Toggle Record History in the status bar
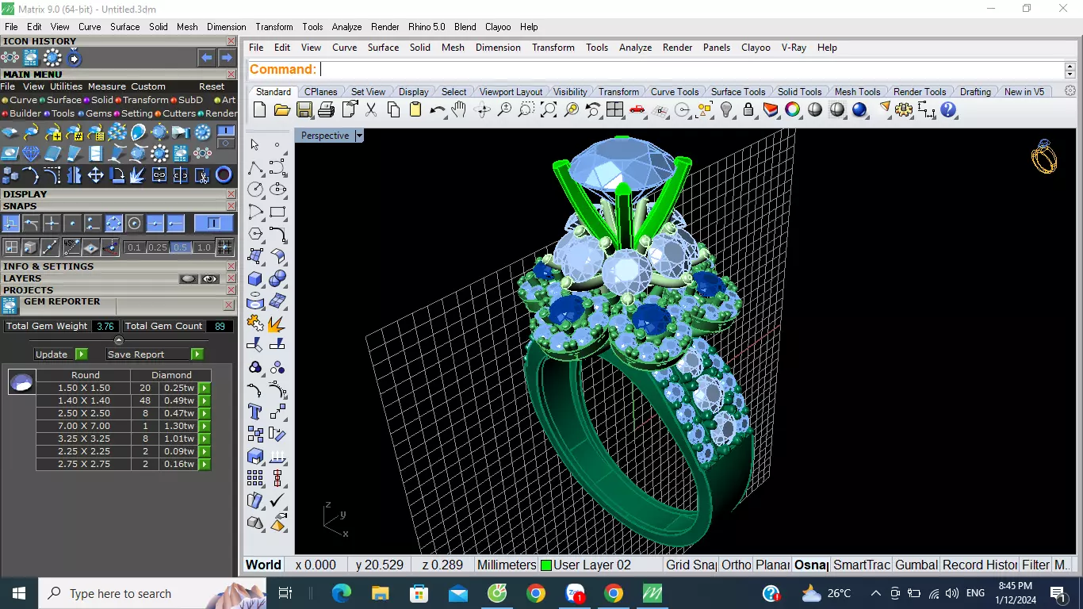 [980, 565]
